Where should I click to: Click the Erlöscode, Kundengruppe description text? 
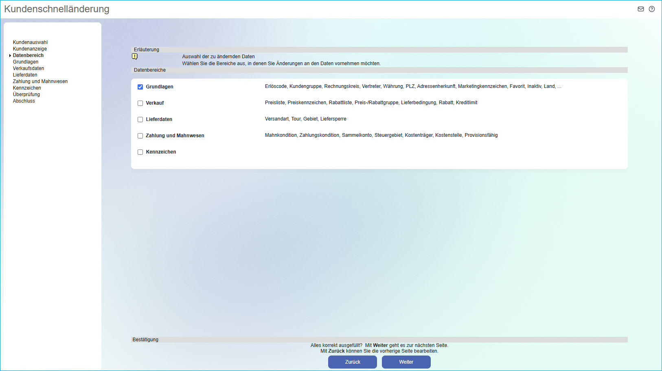(x=413, y=86)
